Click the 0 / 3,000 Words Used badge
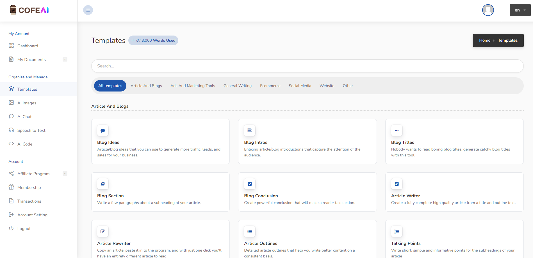This screenshot has width=533, height=258. pos(153,40)
